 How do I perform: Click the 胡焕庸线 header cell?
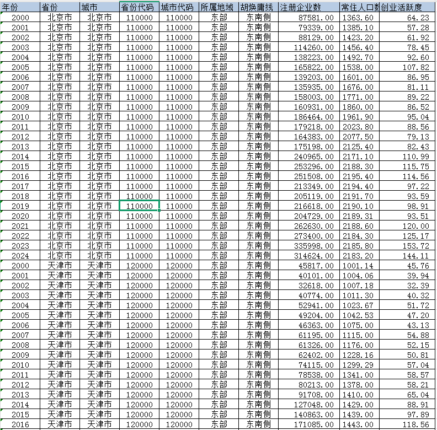pyautogui.click(x=258, y=7)
